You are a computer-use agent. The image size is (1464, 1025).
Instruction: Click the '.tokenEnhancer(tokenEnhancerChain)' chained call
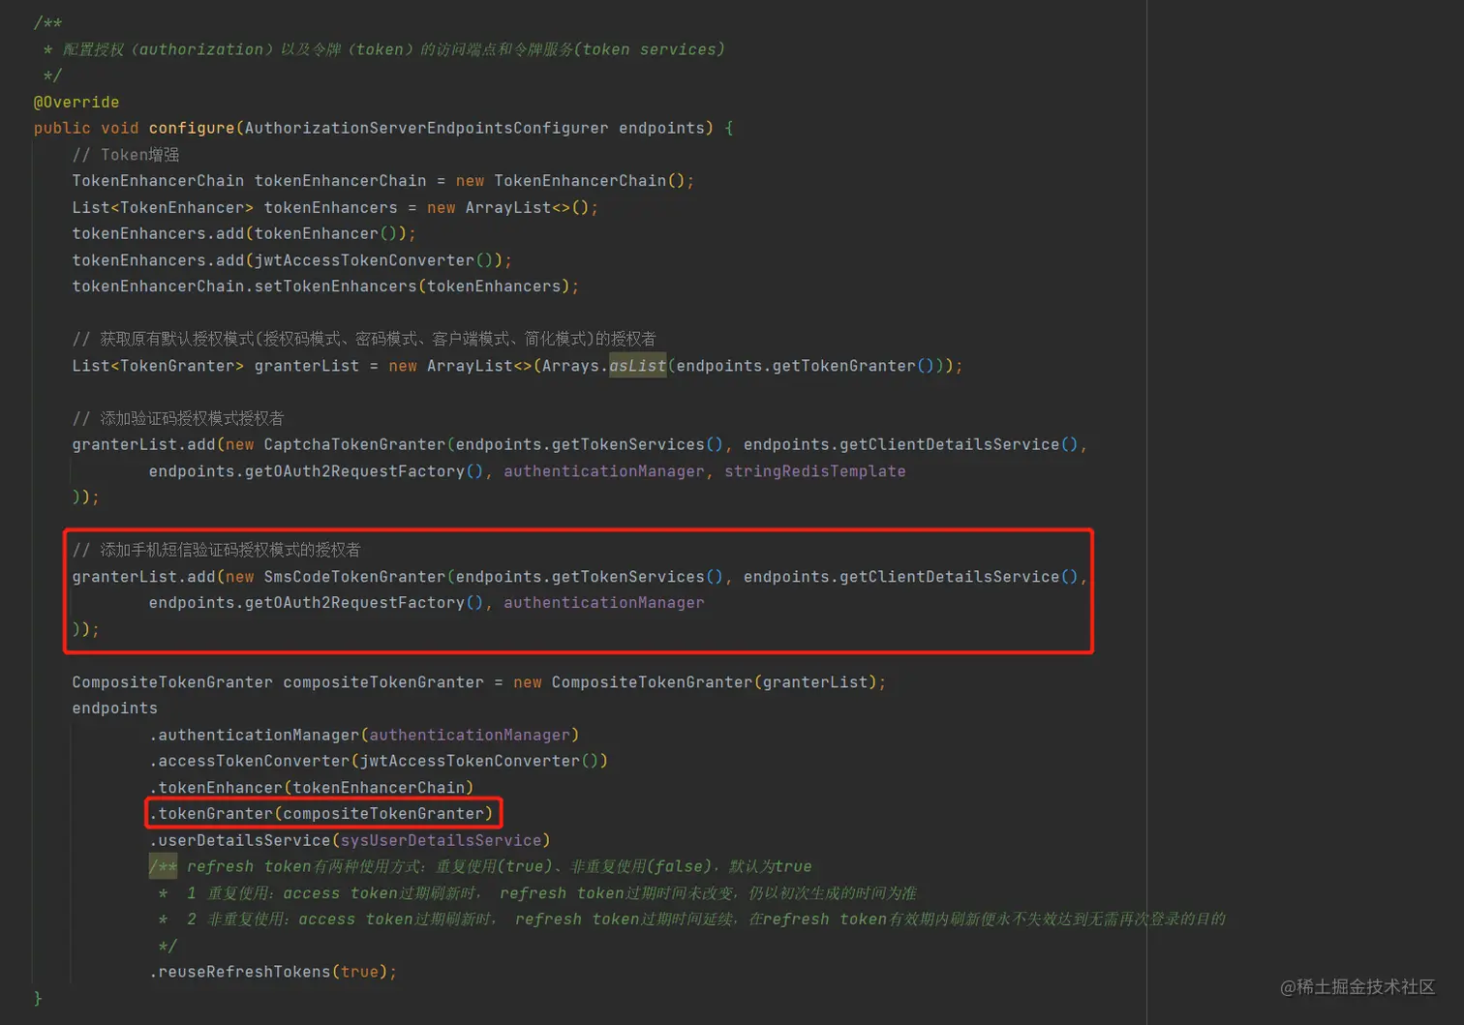[312, 788]
